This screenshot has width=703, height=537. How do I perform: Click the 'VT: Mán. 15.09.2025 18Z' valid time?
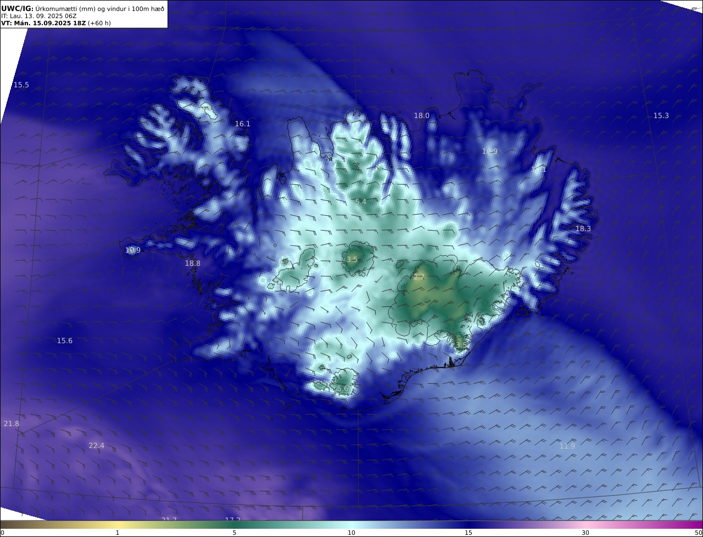click(43, 23)
